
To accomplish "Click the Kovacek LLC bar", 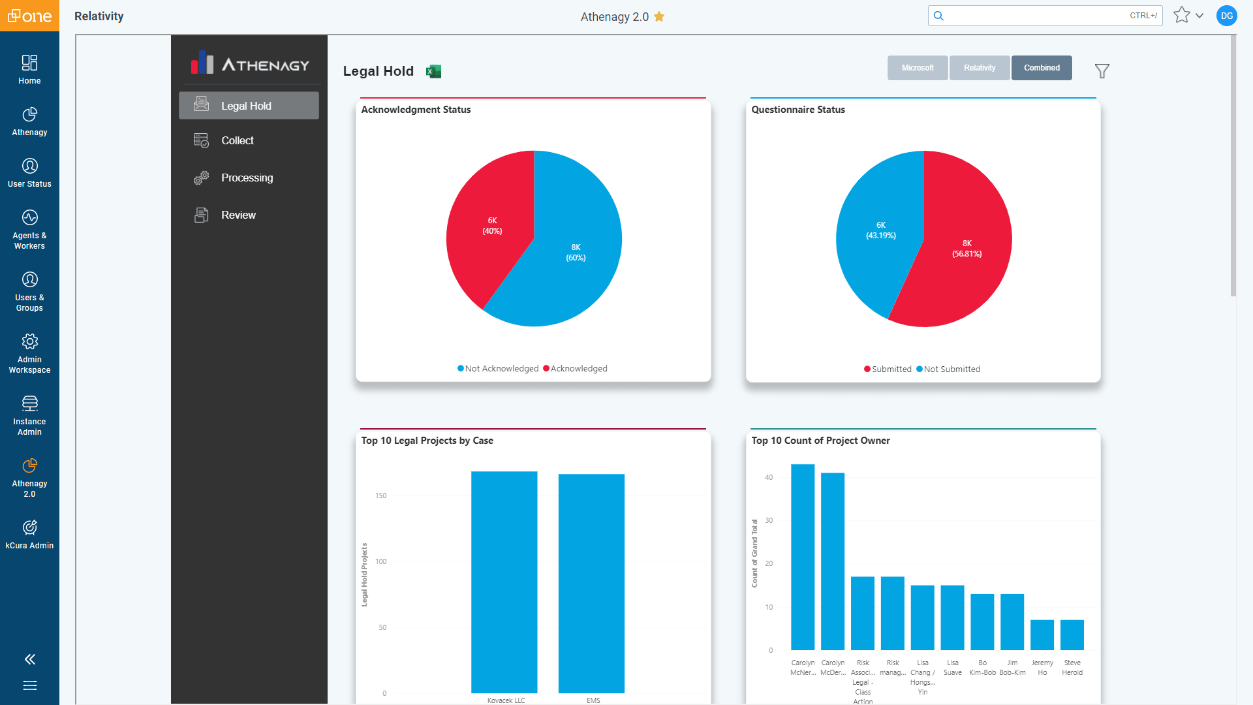I will 504,582.
